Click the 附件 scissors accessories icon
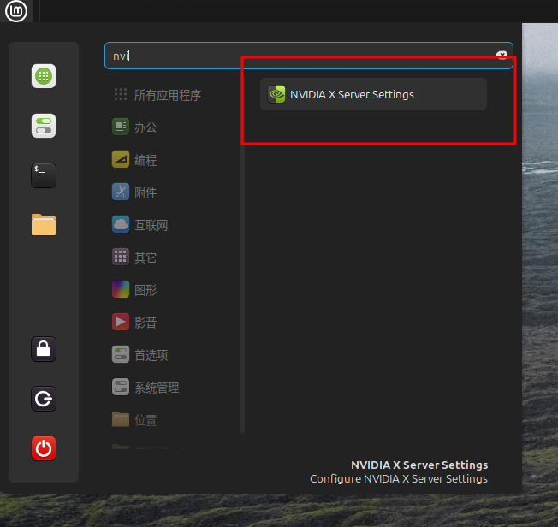Screen dimensions: 558x527 (x=121, y=192)
